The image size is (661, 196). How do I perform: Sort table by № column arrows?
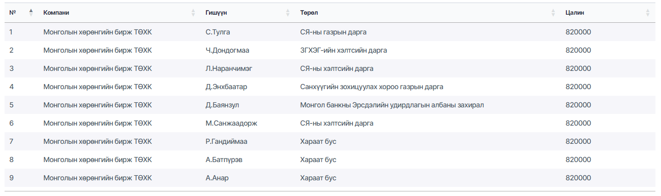pyautogui.click(x=31, y=13)
